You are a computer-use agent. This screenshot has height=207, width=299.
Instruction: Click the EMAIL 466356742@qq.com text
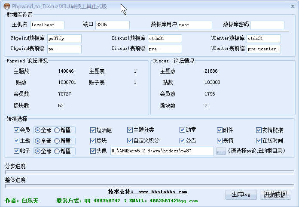[x=163, y=201]
